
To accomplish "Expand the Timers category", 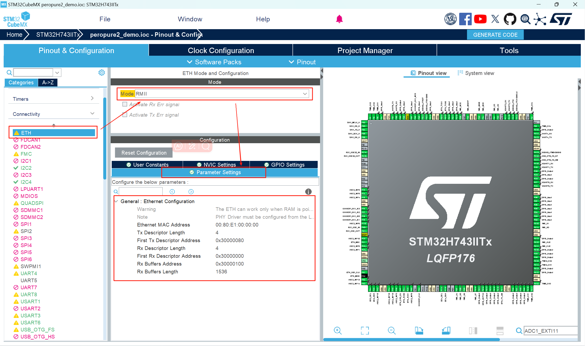I will point(92,98).
